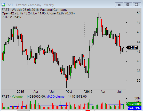Image resolution: width=143 pixels, height=111 pixels.
Task: Click the 'Oct' label on time axis
Action: [x=69, y=92]
